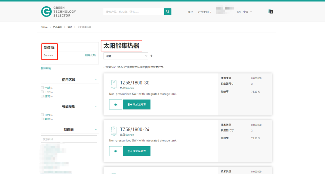Open the 位置 sort dropdown

point(126,56)
